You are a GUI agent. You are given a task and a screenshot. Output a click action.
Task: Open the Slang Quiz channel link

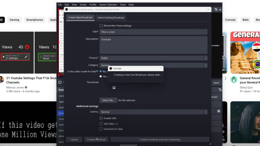pos(246,87)
